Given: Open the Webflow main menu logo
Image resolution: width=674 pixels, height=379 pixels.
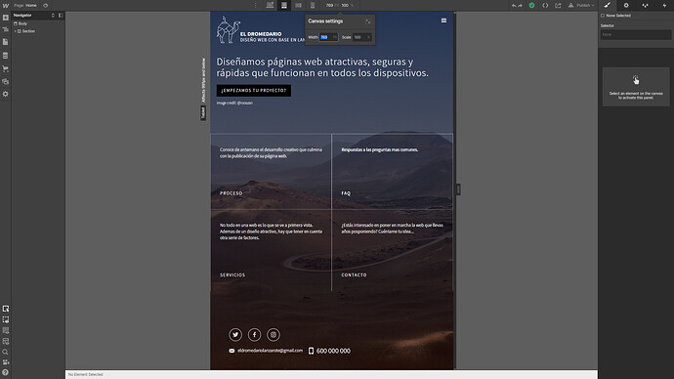Looking at the screenshot, I should click(6, 6).
